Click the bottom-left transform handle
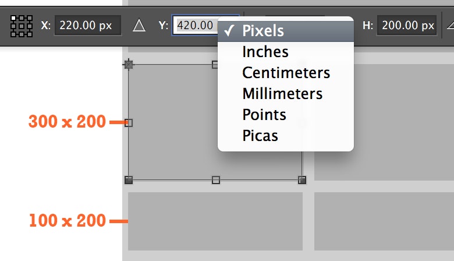This screenshot has width=454, height=261. click(x=129, y=180)
